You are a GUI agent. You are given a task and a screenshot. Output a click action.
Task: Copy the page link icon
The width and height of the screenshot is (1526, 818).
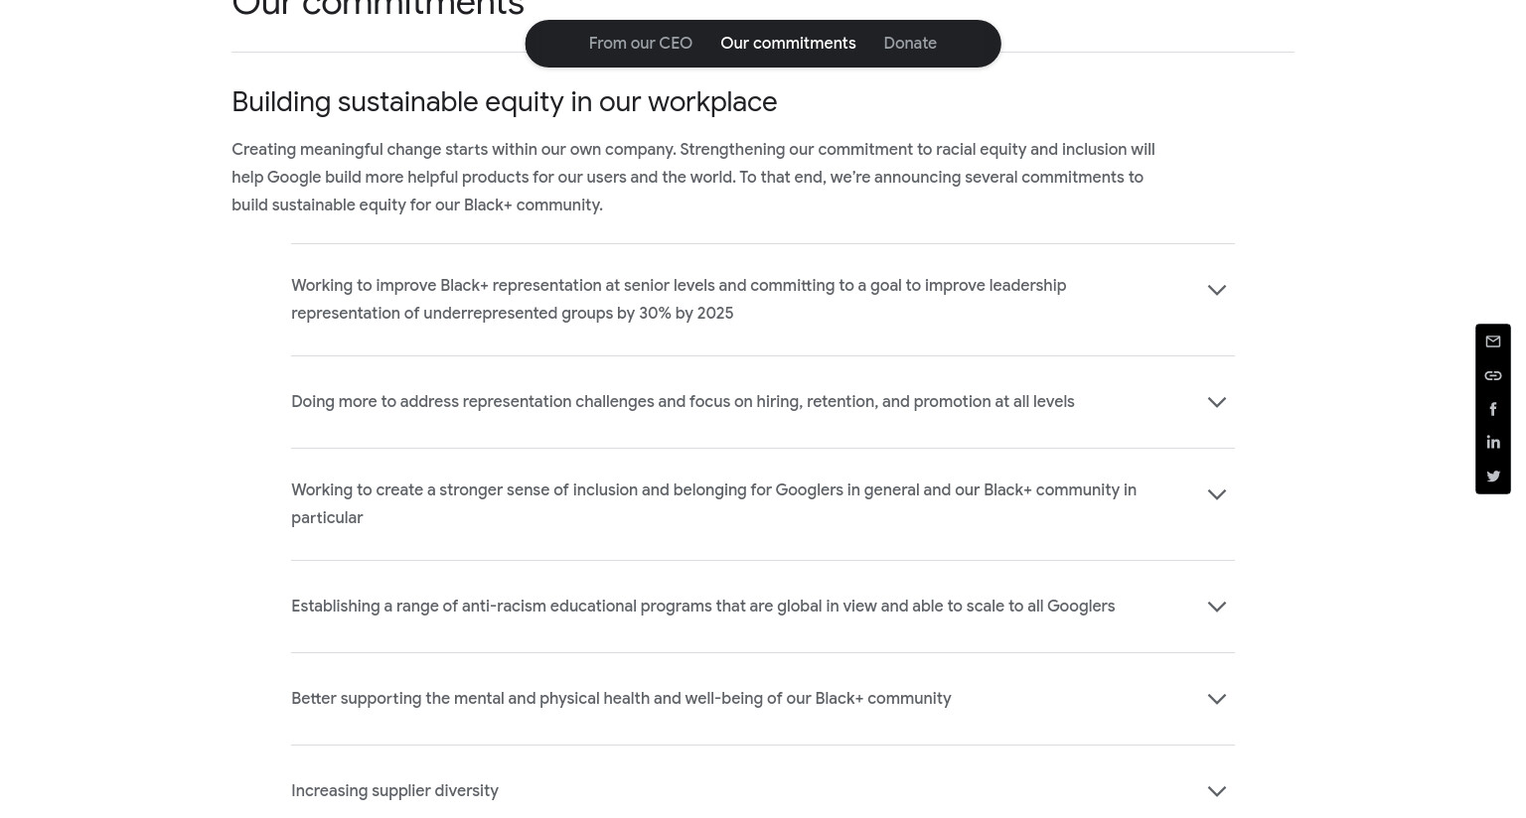(1493, 375)
